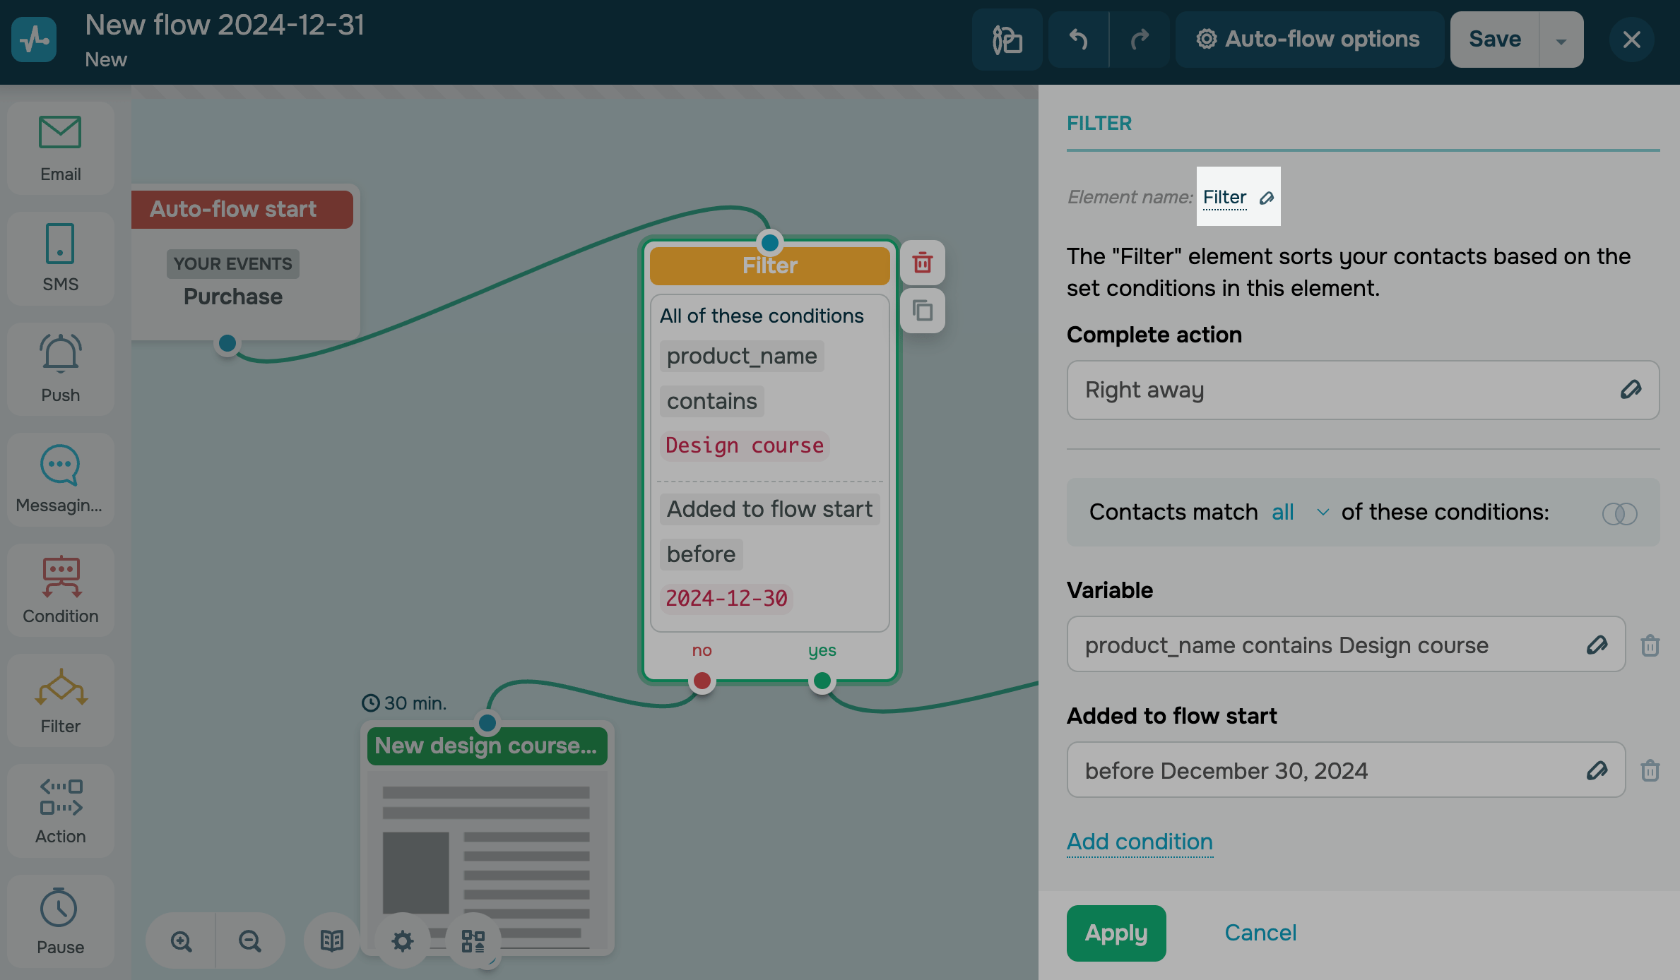
Task: Click the undo arrow in top bar
Action: [1077, 40]
